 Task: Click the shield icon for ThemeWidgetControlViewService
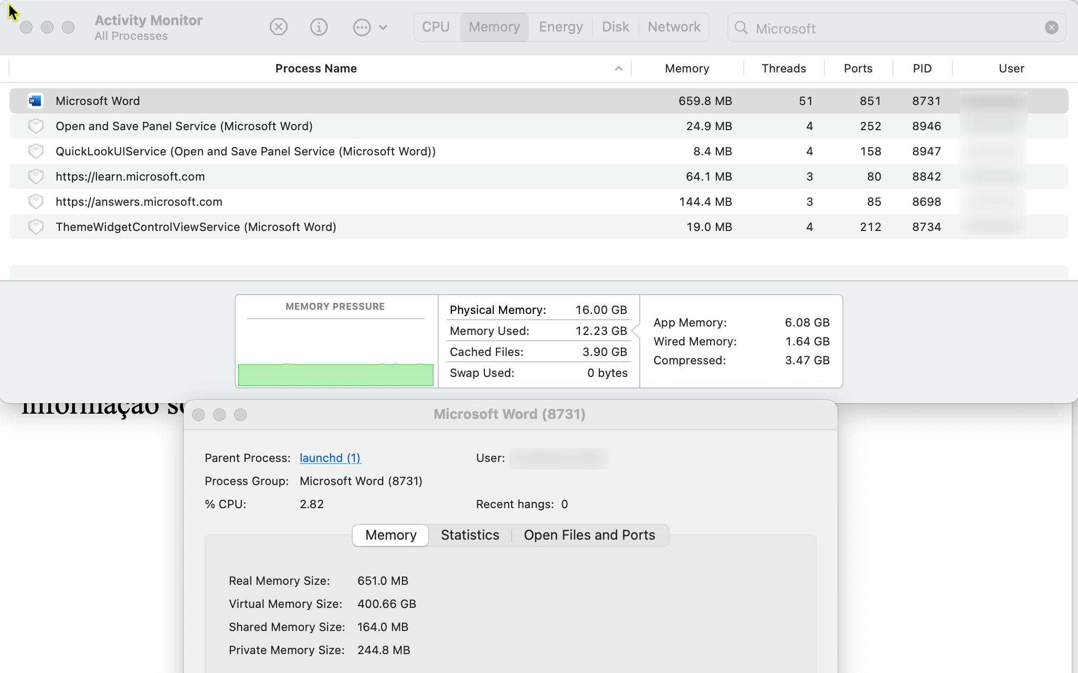(36, 227)
